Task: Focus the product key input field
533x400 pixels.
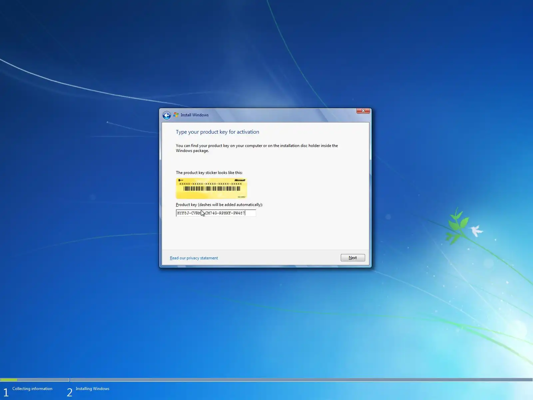Action: click(x=216, y=213)
